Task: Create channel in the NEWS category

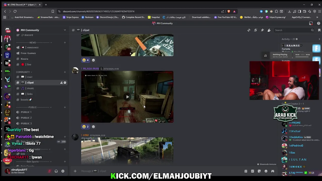Action: point(65,42)
